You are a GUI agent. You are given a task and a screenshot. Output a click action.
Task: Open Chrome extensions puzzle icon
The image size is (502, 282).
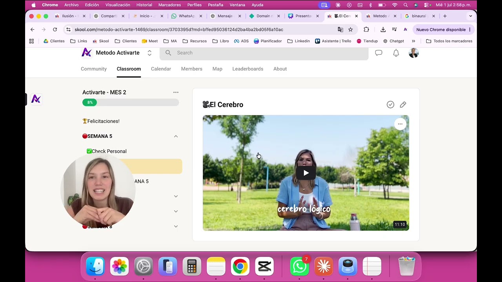[x=366, y=29]
